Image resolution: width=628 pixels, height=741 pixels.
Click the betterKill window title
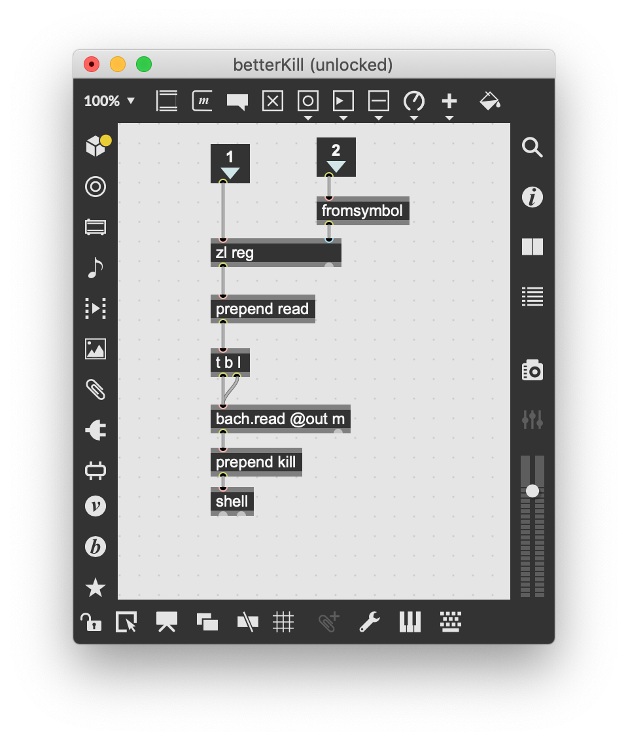[313, 65]
